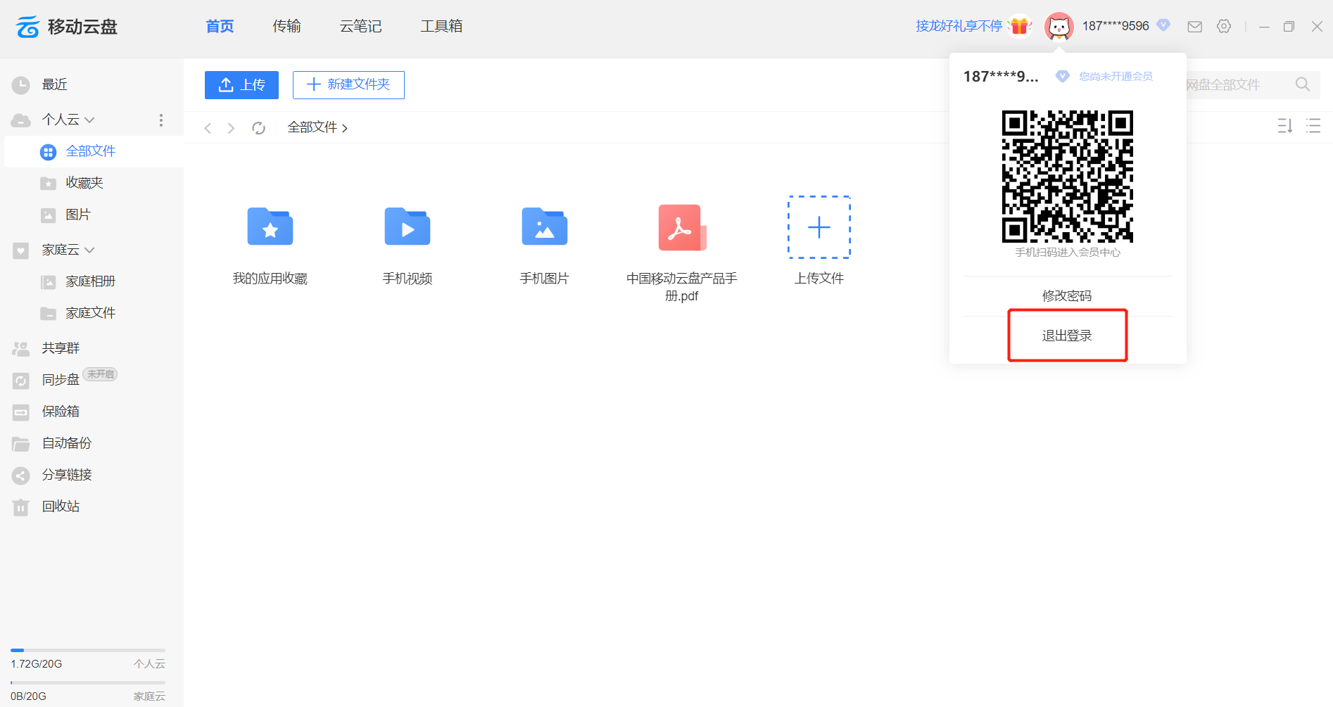Check messages via the envelope icon

point(1194,26)
